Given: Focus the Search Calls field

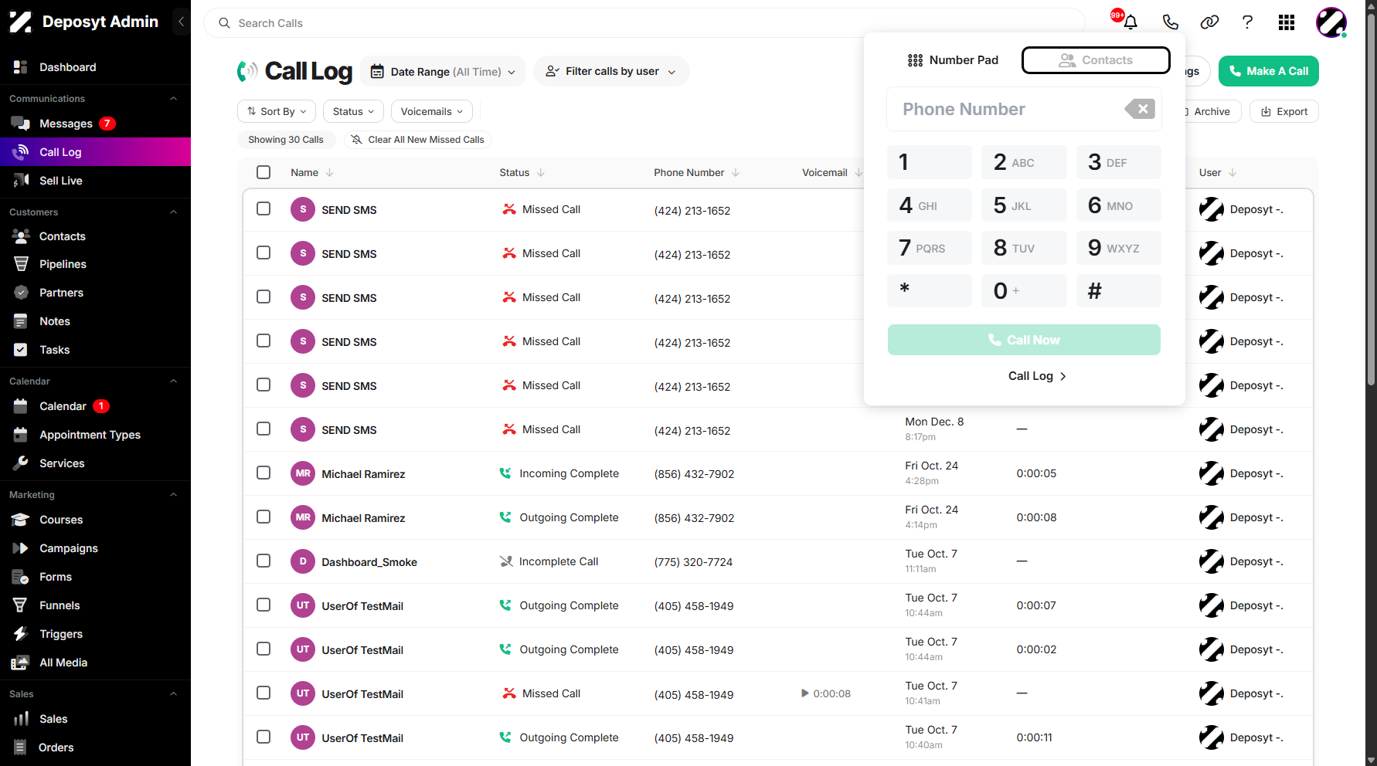Looking at the screenshot, I should [644, 23].
